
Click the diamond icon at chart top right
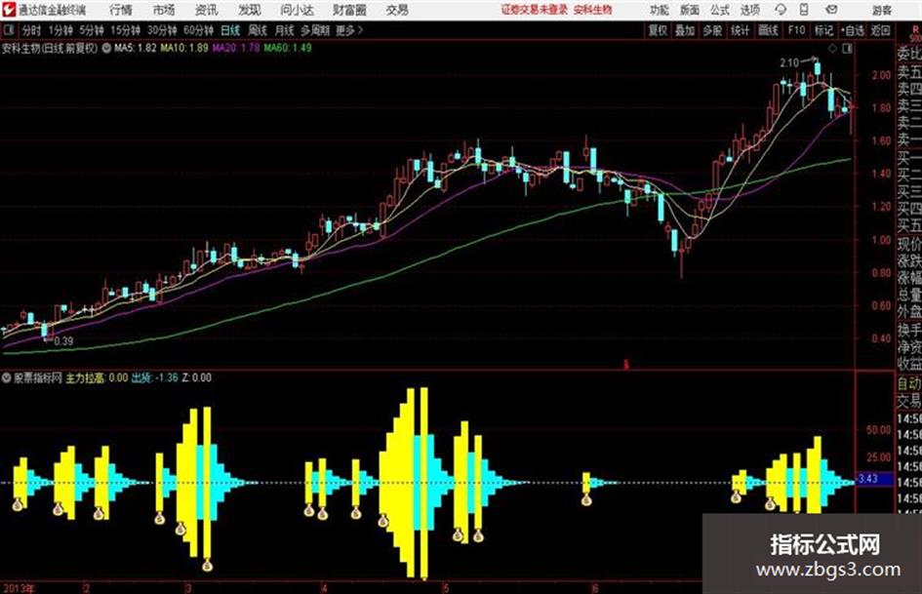(832, 49)
